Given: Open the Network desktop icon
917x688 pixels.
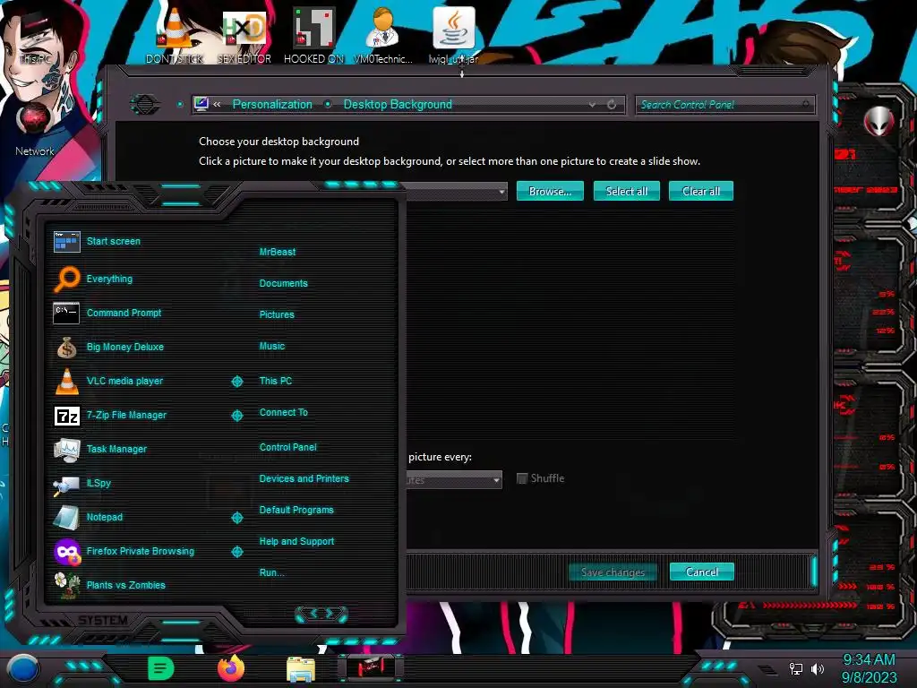Looking at the screenshot, I should (35, 130).
